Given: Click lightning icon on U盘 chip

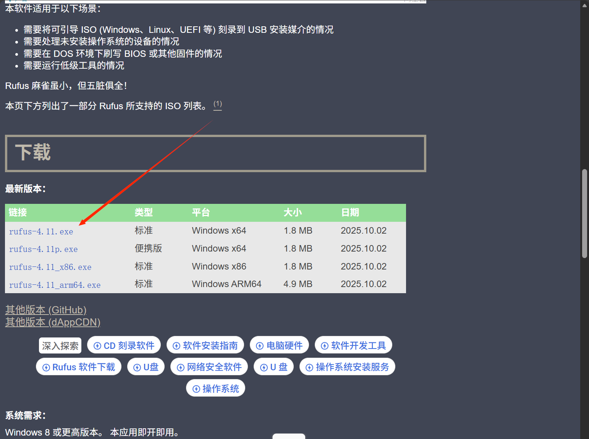Looking at the screenshot, I should [x=137, y=368].
